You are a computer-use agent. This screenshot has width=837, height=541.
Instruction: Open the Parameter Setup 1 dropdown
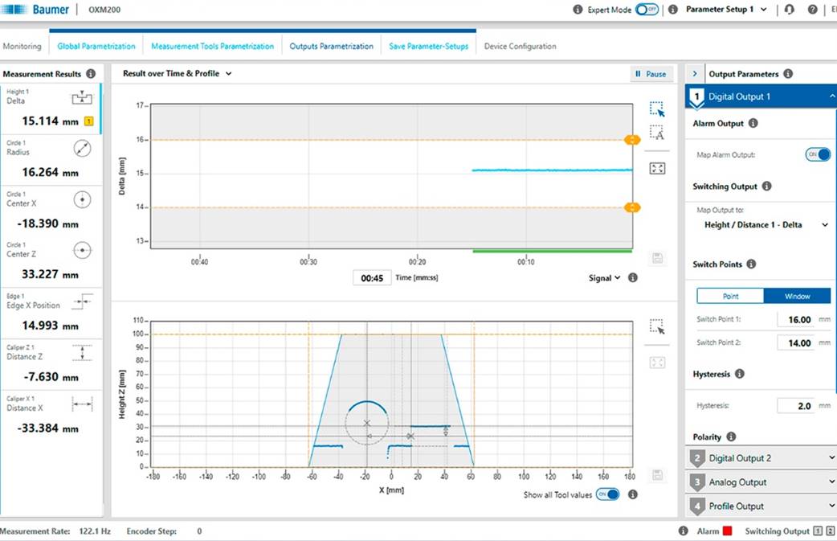click(726, 10)
